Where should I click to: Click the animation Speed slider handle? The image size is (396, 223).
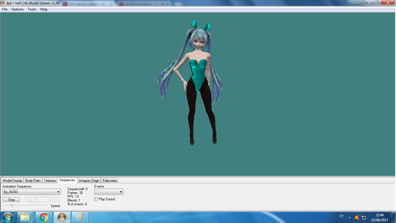[12, 206]
